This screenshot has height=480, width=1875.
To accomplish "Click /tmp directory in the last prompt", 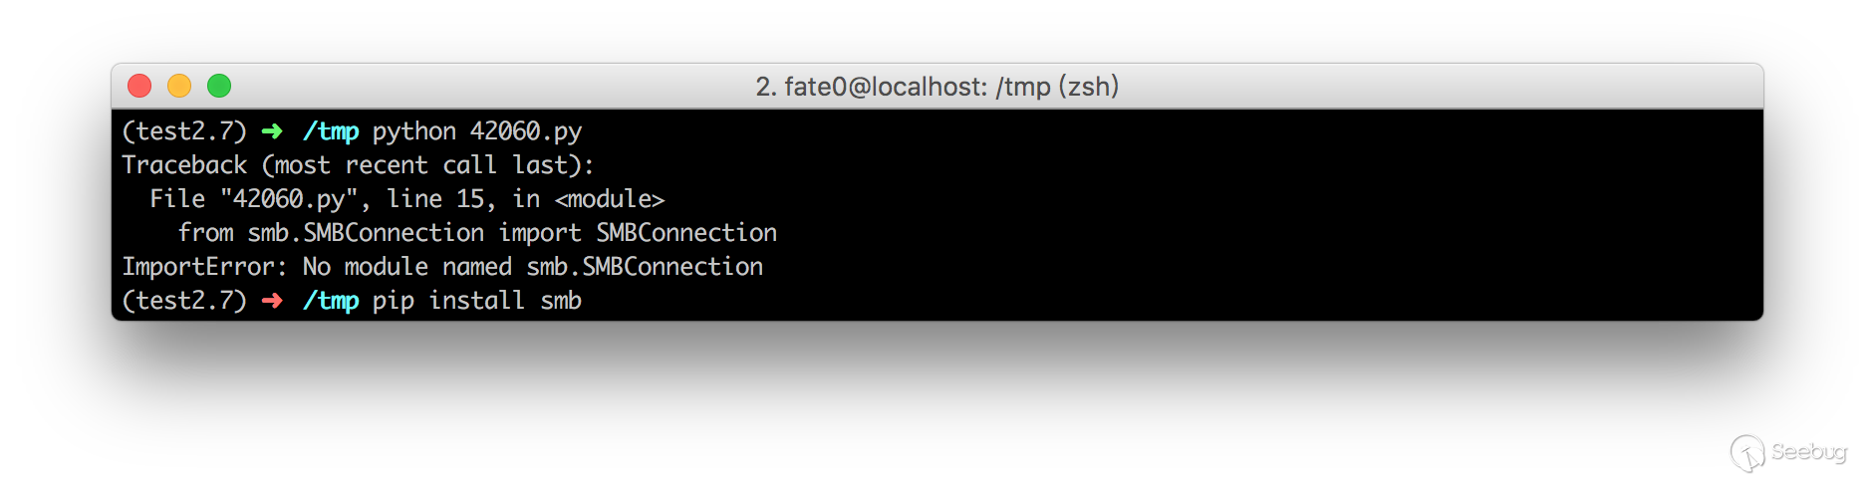I will click(x=331, y=301).
